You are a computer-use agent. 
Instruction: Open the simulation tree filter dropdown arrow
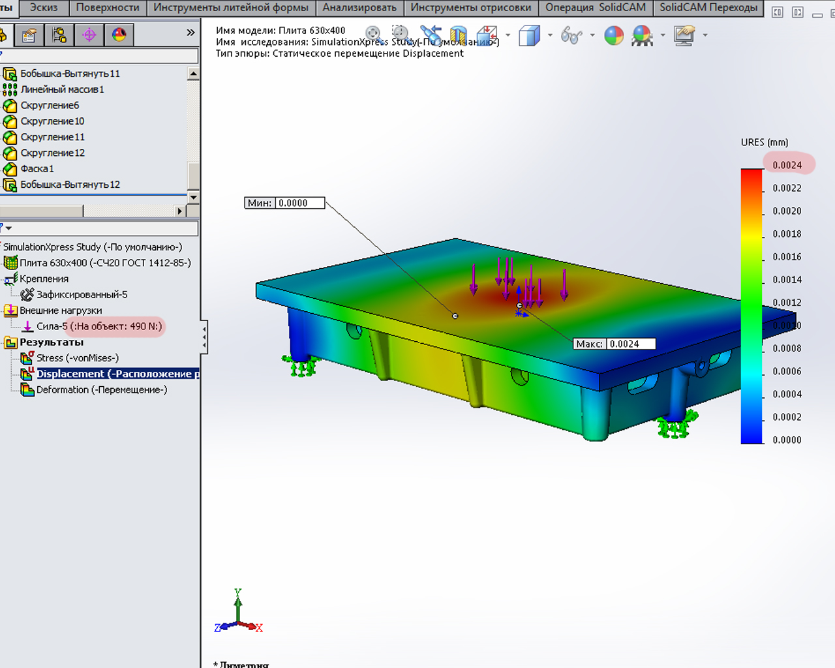coord(8,228)
